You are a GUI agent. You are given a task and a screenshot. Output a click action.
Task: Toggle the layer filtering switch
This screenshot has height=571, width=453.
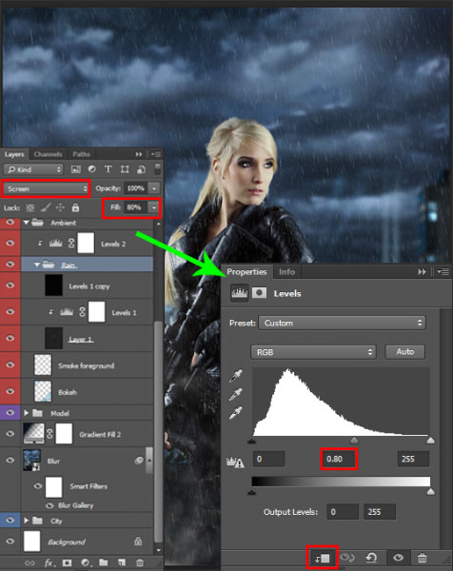[x=157, y=169]
